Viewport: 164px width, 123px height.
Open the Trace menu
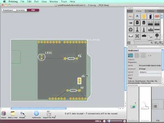click(x=64, y=1)
